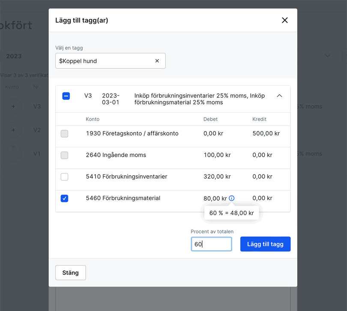The width and height of the screenshot is (347, 311).
Task: Click the Lägg till tagg button
Action: point(265,244)
